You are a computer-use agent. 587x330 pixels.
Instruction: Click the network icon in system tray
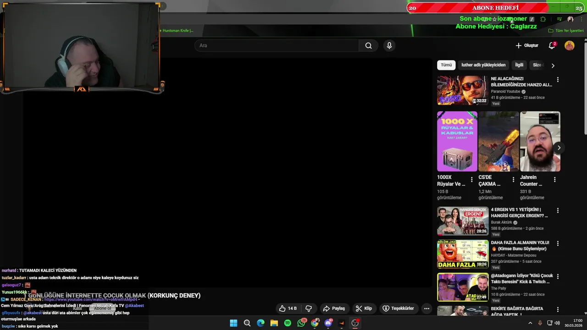click(549, 323)
